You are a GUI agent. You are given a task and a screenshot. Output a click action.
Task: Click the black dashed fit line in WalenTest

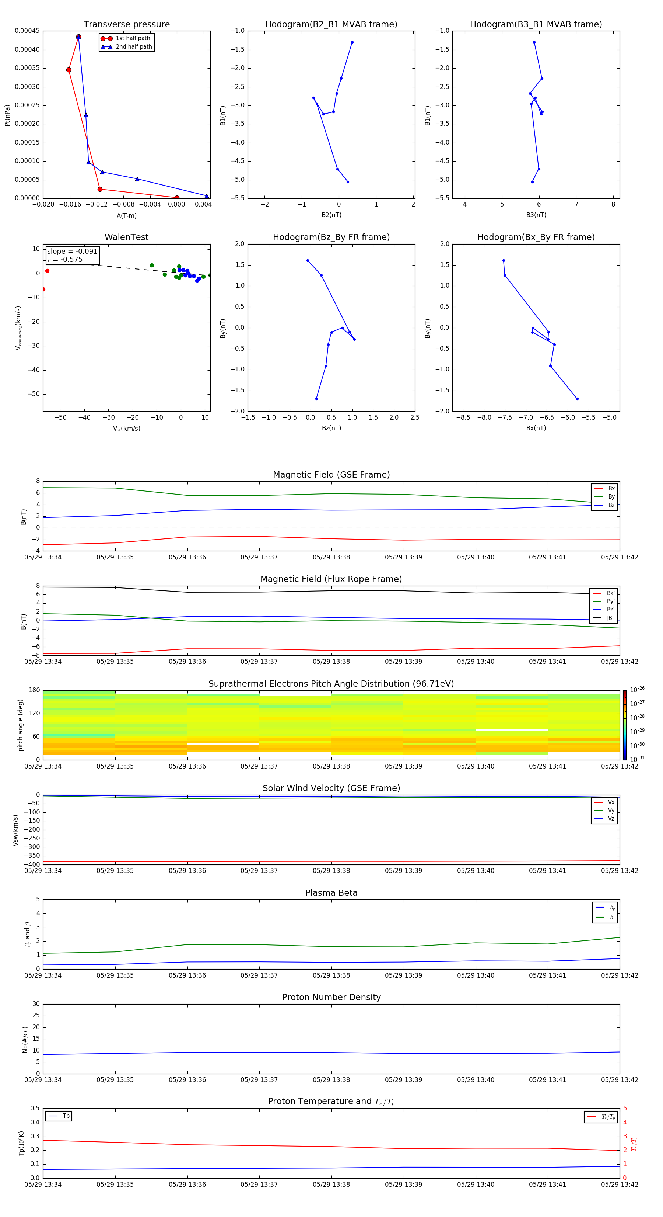click(126, 268)
